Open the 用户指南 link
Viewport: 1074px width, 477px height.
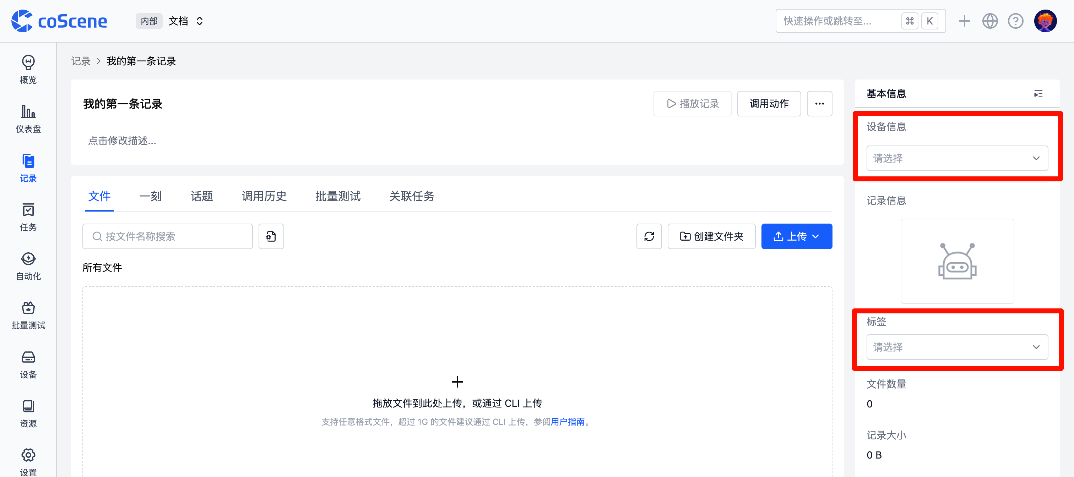pos(568,422)
